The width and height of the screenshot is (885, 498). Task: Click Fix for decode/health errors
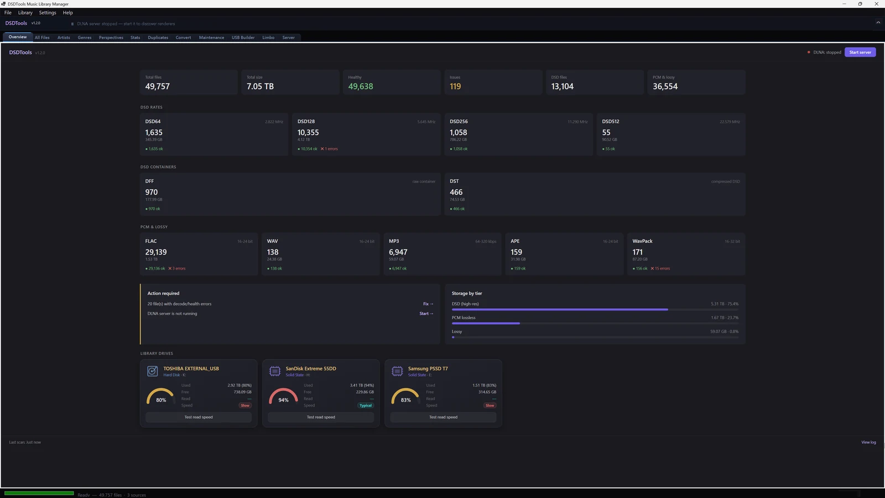coord(428,304)
